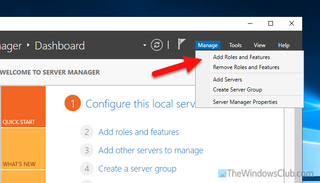The width and height of the screenshot is (320, 183).
Task: Open the Help menu
Action: tap(284, 45)
